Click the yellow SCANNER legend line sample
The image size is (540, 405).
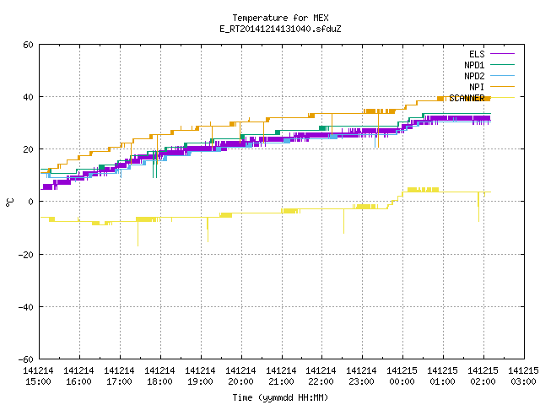[502, 98]
